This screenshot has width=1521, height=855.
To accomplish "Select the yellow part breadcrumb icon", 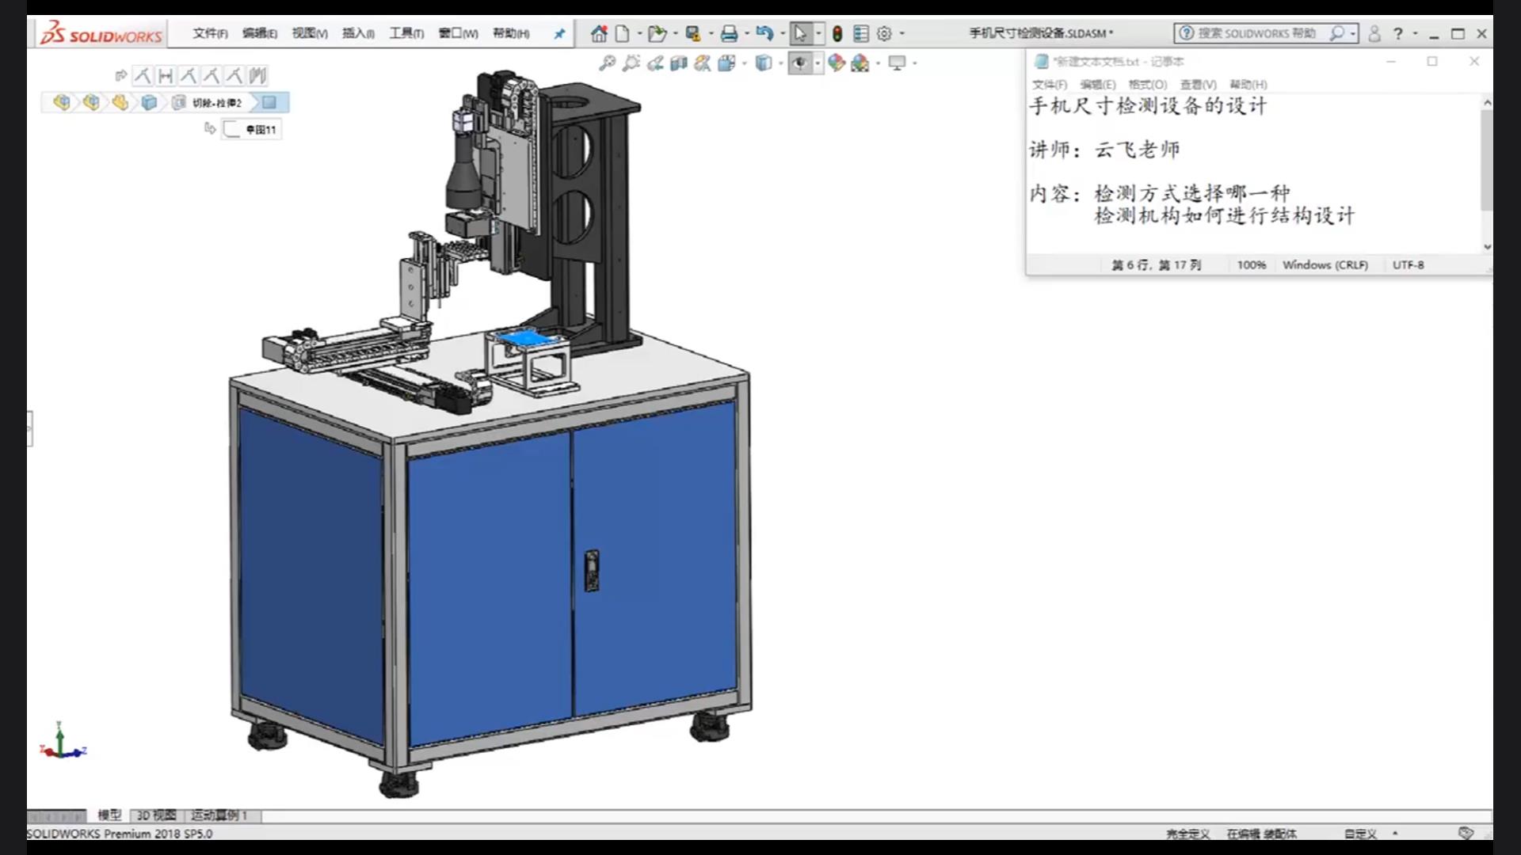I will [120, 102].
